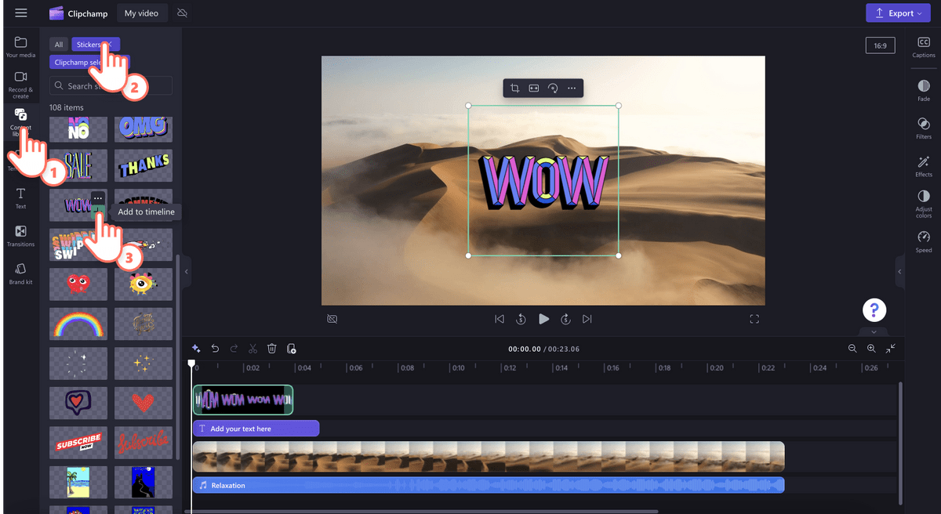Screen dimensions: 941x514
Task: Delete the selected clip using the trash icon
Action: [x=271, y=348]
